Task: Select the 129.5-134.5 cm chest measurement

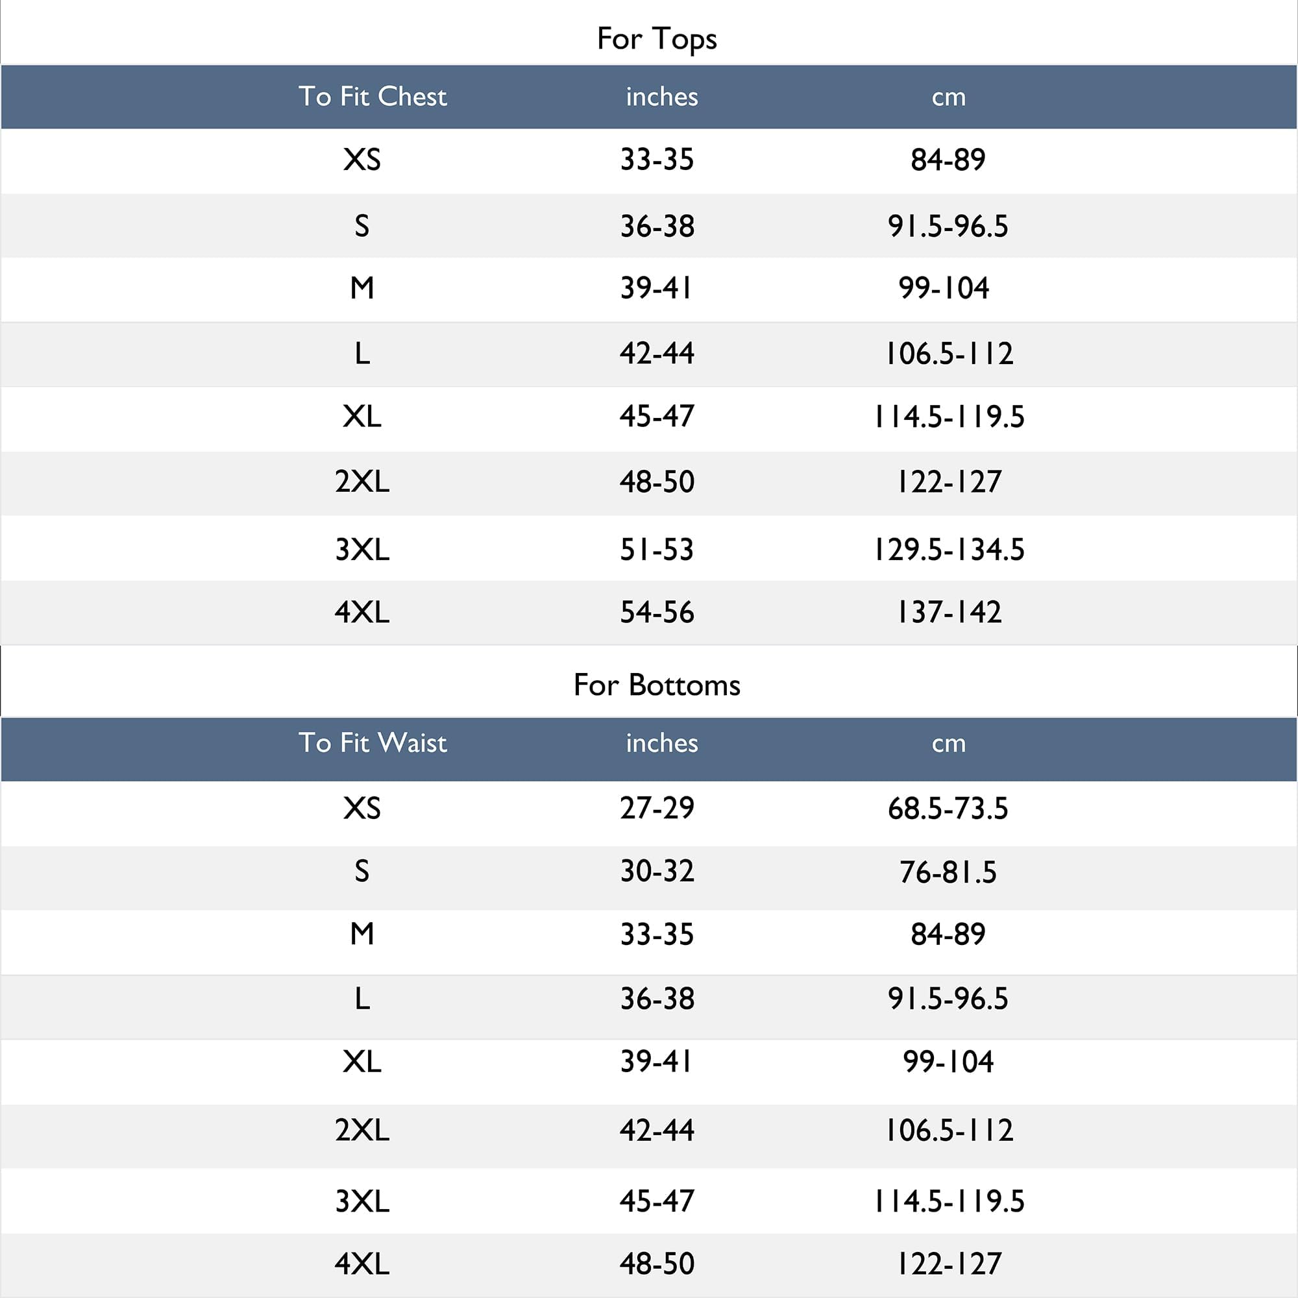Action: (948, 550)
